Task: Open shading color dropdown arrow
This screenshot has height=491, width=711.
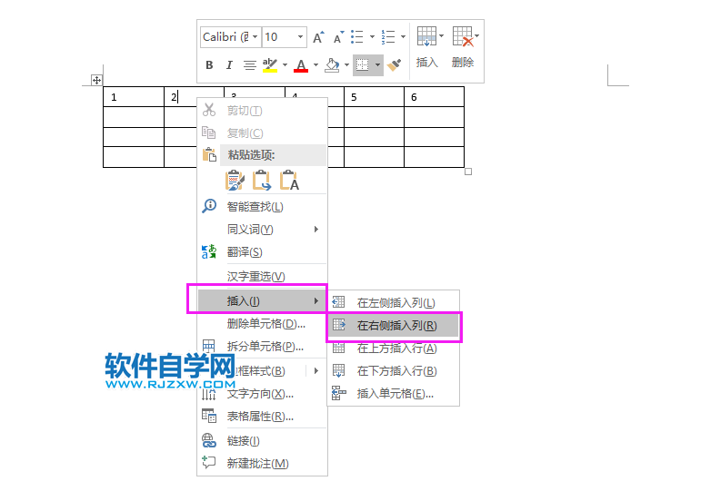Action: point(347,65)
